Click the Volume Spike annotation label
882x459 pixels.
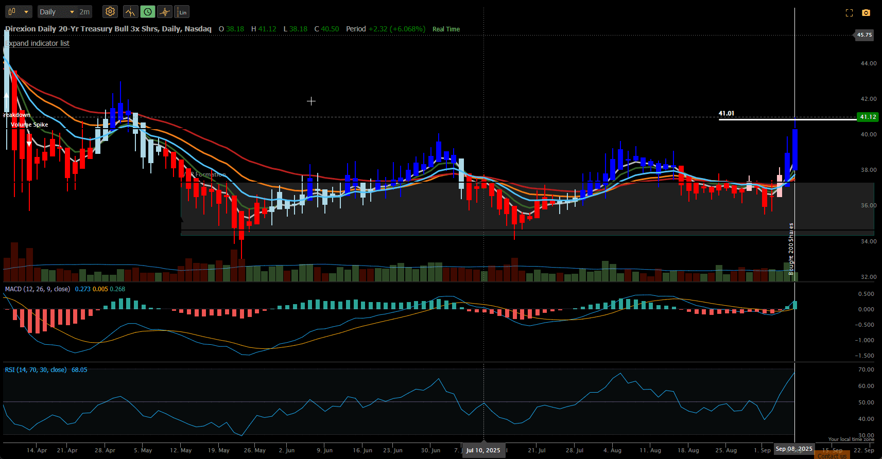click(29, 125)
